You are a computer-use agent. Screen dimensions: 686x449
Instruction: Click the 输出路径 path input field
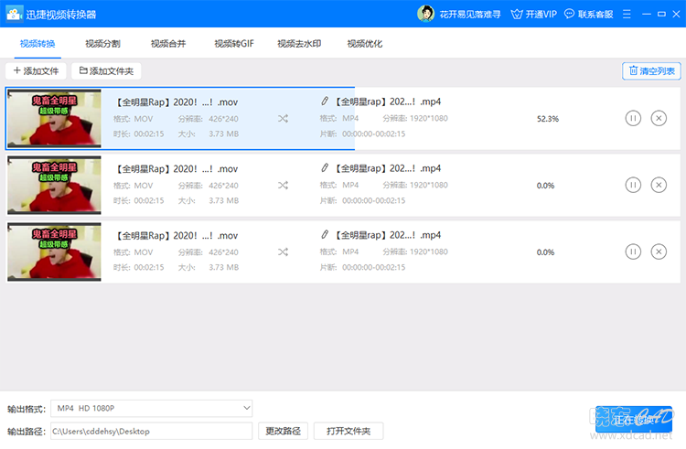pos(151,431)
